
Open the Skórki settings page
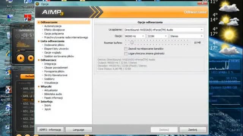(x=47, y=105)
